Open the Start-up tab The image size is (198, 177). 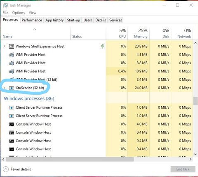(73, 20)
